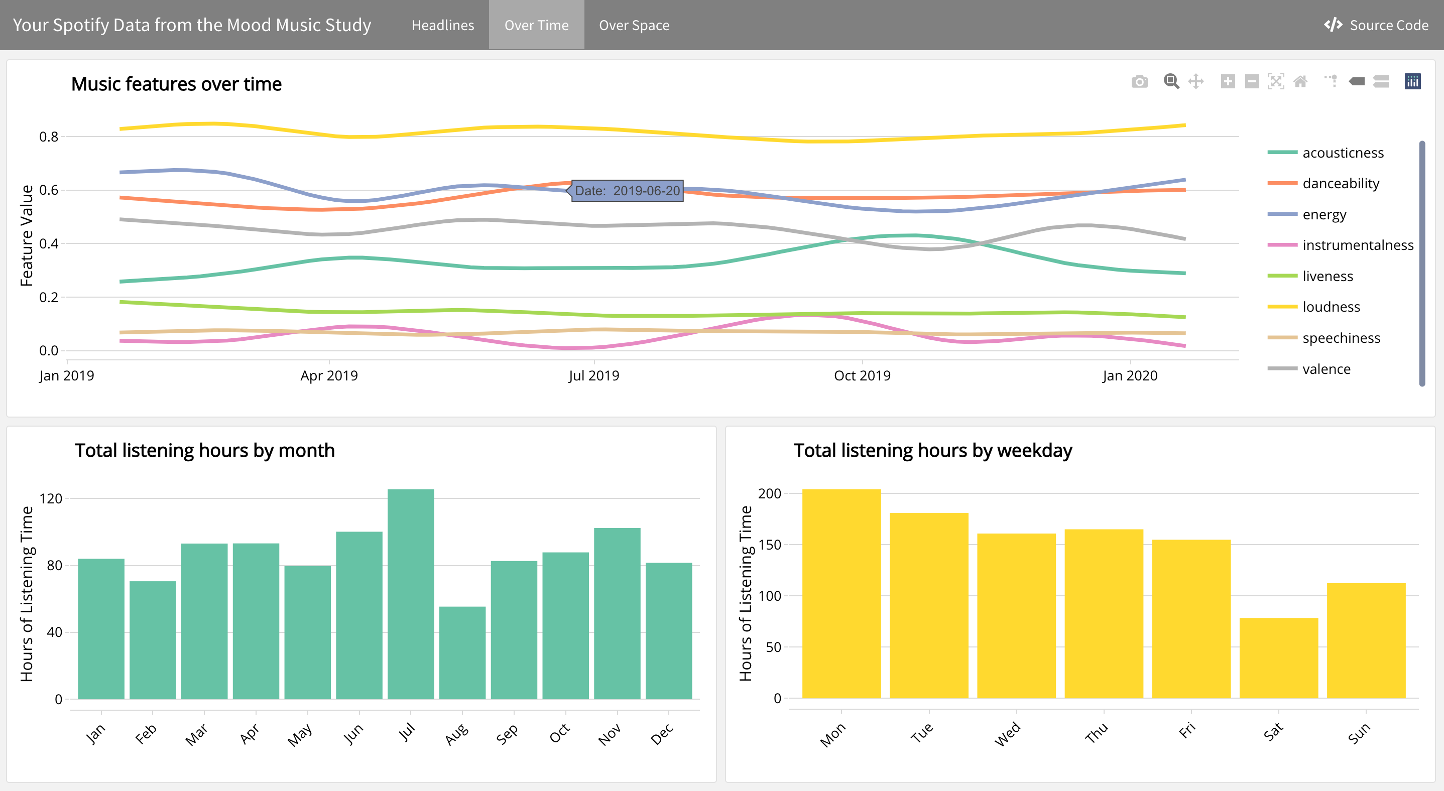Expand the Over Time navigation dropdown
This screenshot has width=1444, height=791.
pos(535,25)
